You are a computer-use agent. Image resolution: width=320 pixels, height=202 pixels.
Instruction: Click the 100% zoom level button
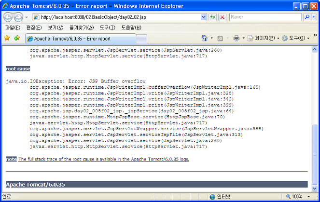point(294,197)
